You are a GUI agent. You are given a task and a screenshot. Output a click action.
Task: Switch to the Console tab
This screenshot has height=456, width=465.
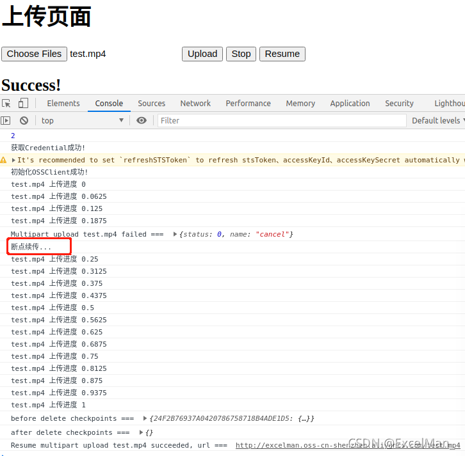tap(109, 104)
